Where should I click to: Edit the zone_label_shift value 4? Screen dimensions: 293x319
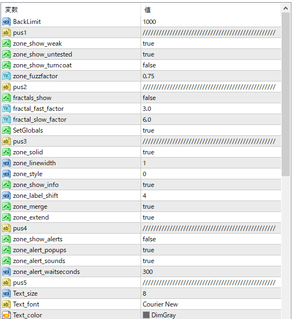144,196
